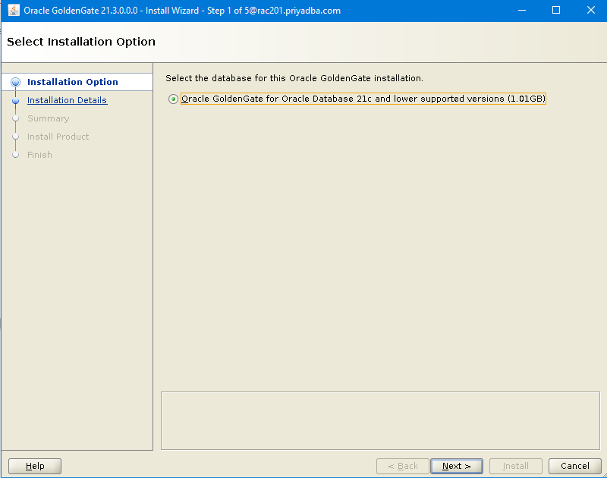The image size is (607, 478).
Task: Click the Summary step label
Action: tap(48, 118)
